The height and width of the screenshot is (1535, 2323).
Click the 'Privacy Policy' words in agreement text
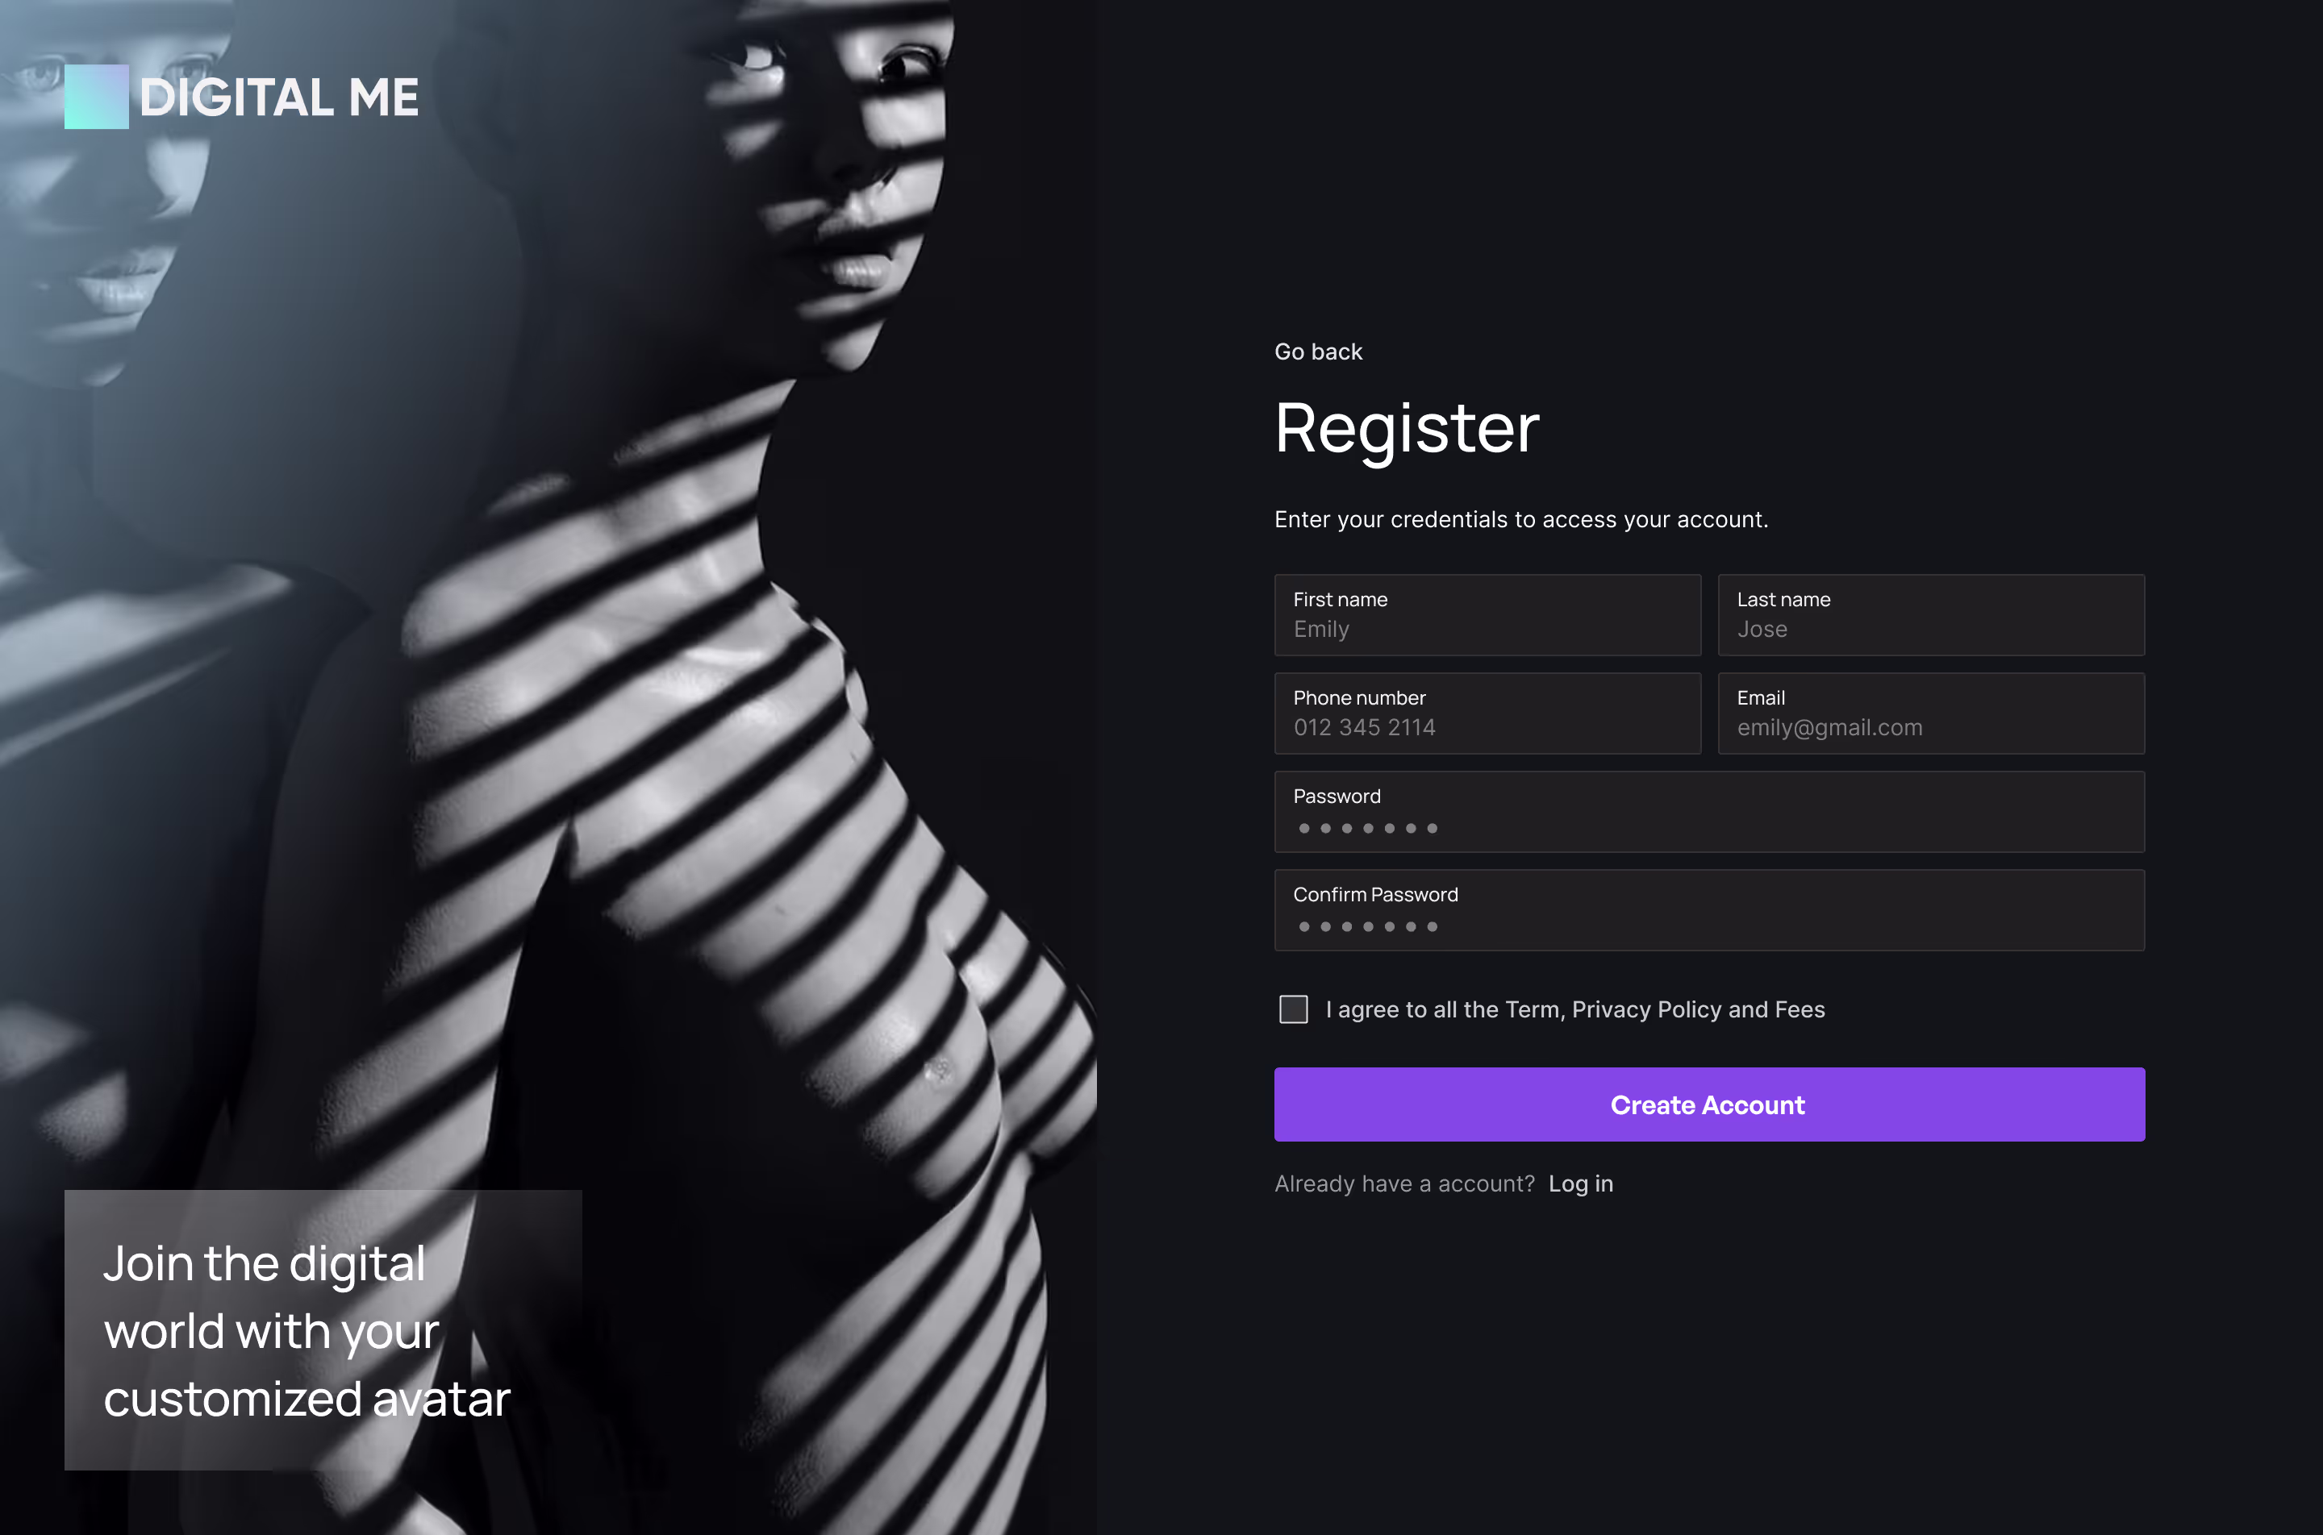tap(1646, 1009)
